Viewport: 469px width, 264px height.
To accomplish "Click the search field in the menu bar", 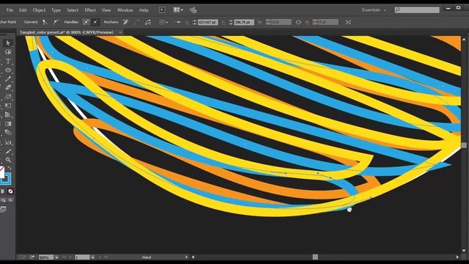I will point(417,10).
